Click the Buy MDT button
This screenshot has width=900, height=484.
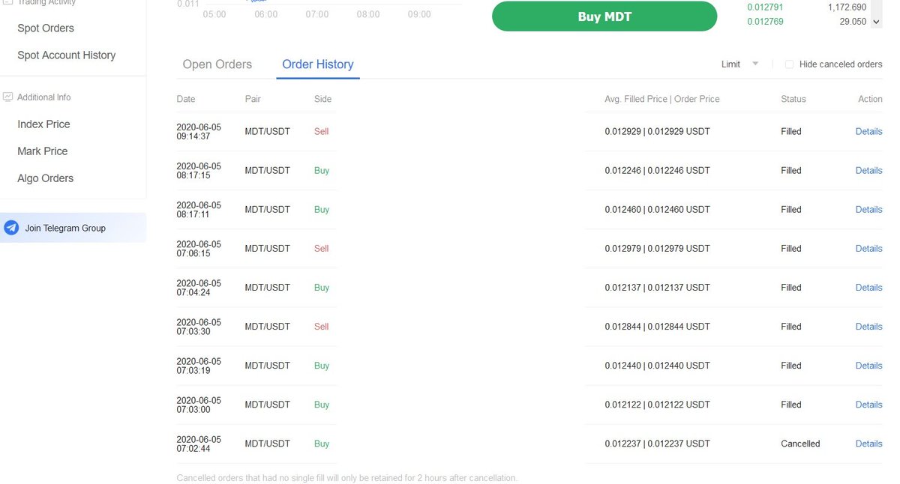[x=604, y=16]
